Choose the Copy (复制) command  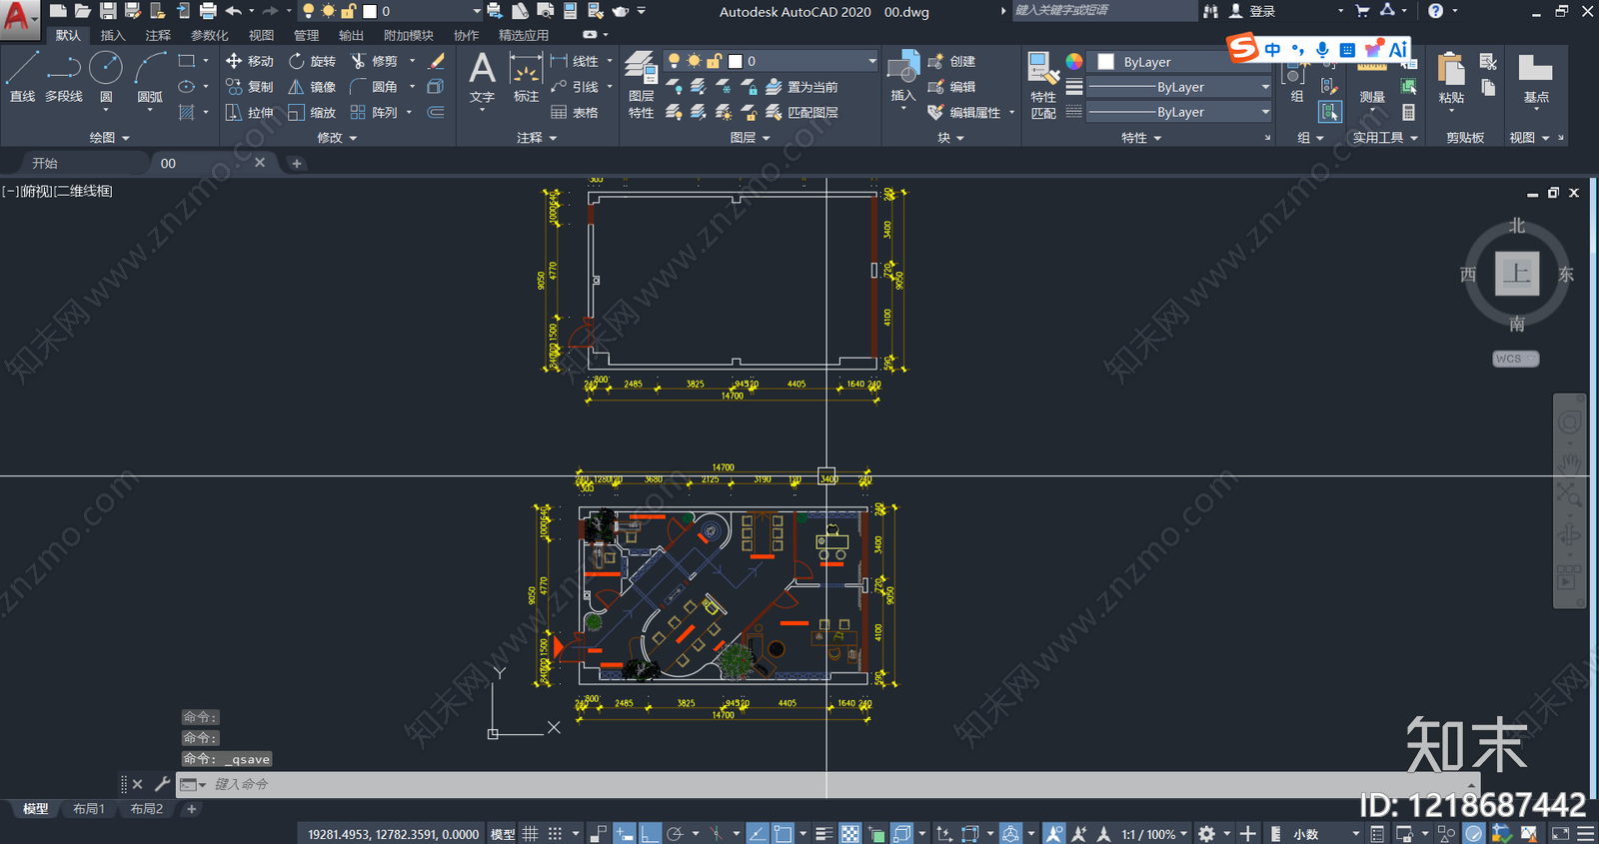[250, 87]
